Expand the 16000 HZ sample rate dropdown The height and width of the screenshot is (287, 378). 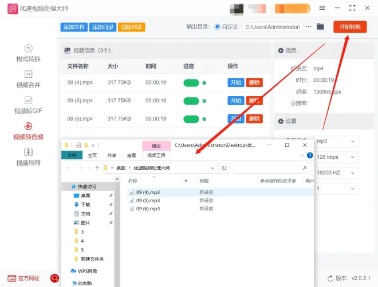coord(336,173)
